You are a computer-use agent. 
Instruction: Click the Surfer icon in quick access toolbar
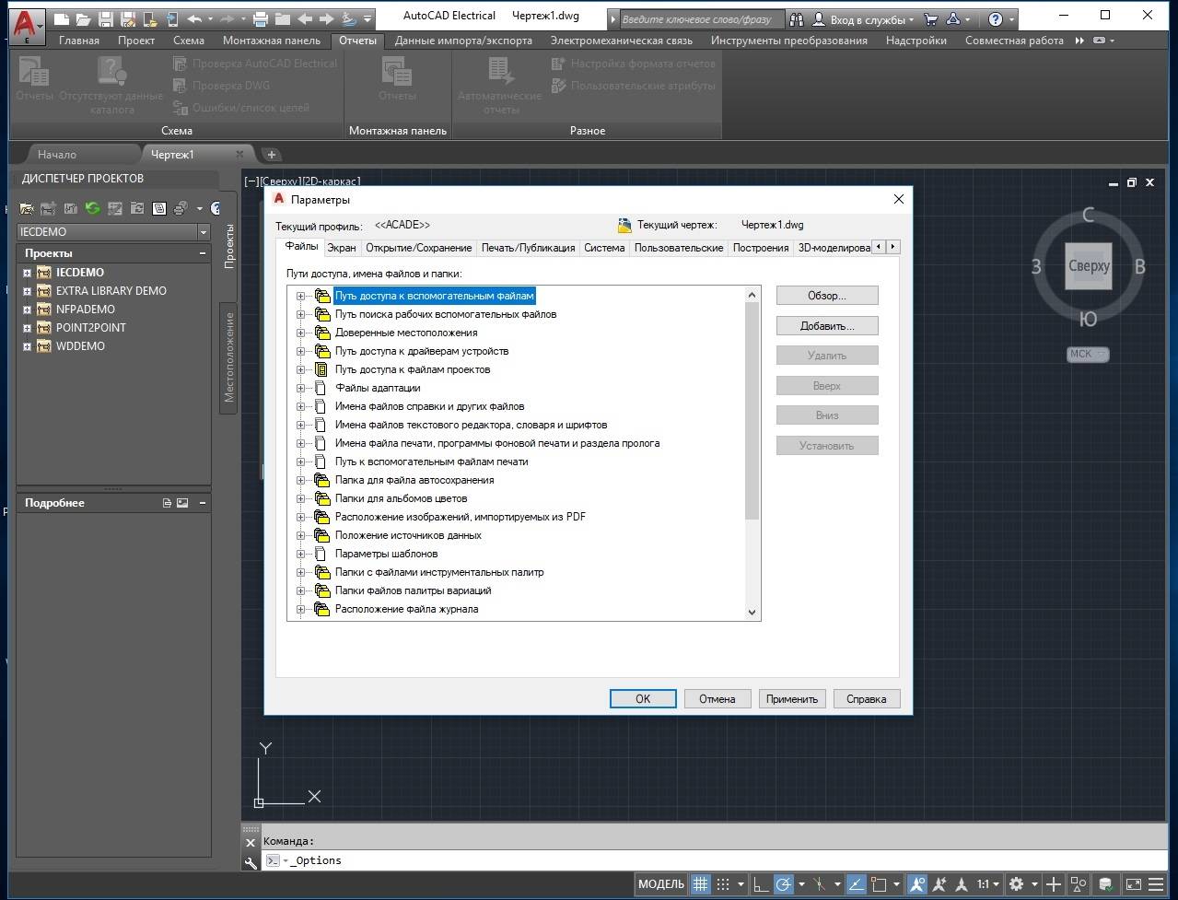(348, 18)
